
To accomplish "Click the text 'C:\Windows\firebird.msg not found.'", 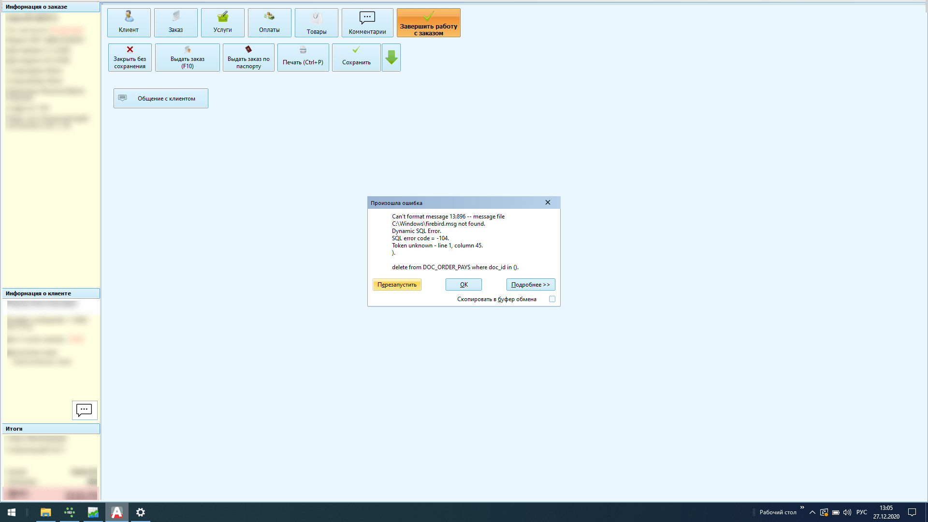I will [x=438, y=224].
